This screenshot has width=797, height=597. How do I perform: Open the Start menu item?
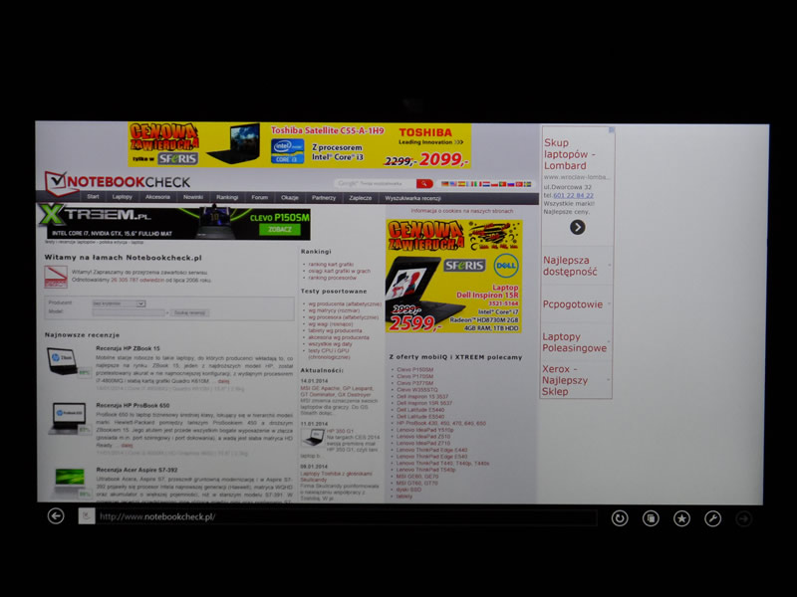pos(93,197)
